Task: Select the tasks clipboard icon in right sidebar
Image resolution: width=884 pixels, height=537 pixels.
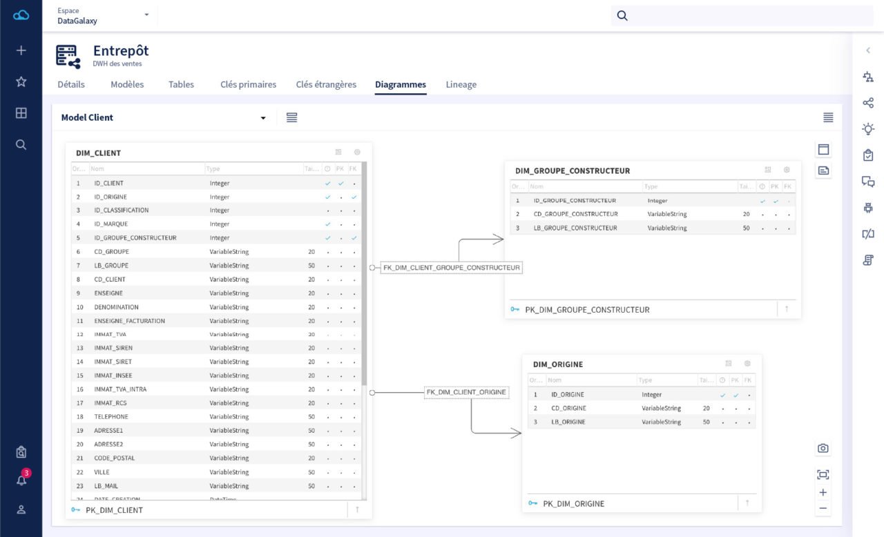Action: click(x=868, y=155)
